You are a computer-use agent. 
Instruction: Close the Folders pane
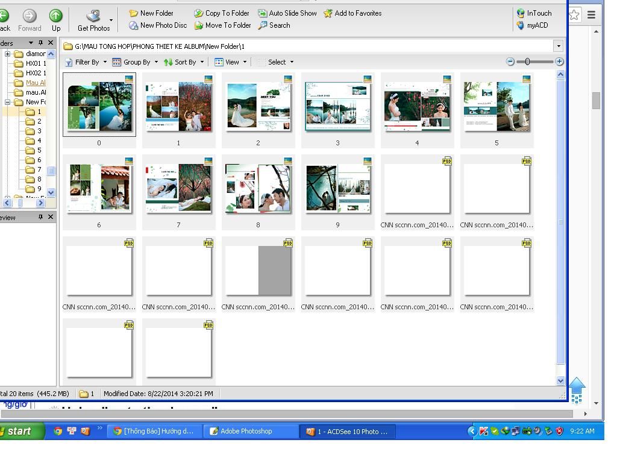[x=51, y=43]
